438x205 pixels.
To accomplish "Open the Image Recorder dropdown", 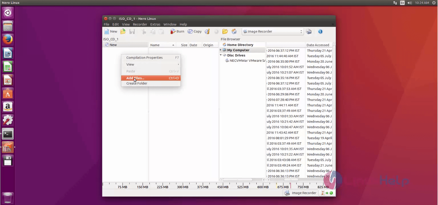I will click(273, 32).
